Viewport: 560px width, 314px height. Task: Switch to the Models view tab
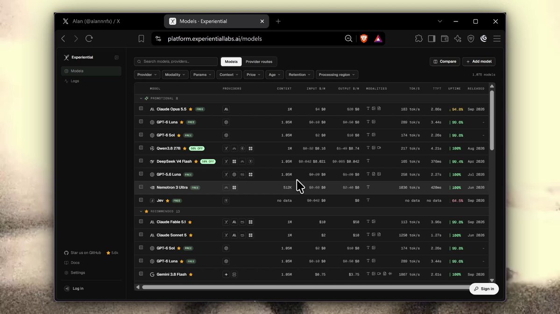(231, 61)
